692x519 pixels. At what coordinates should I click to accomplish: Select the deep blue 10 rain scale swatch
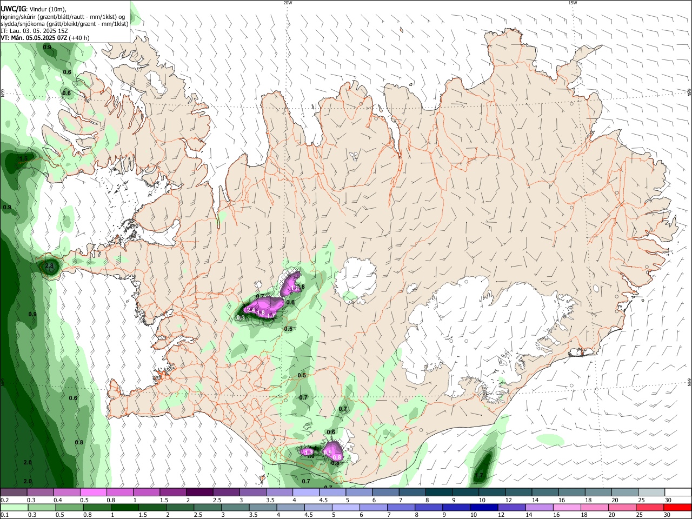pyautogui.click(x=485, y=507)
